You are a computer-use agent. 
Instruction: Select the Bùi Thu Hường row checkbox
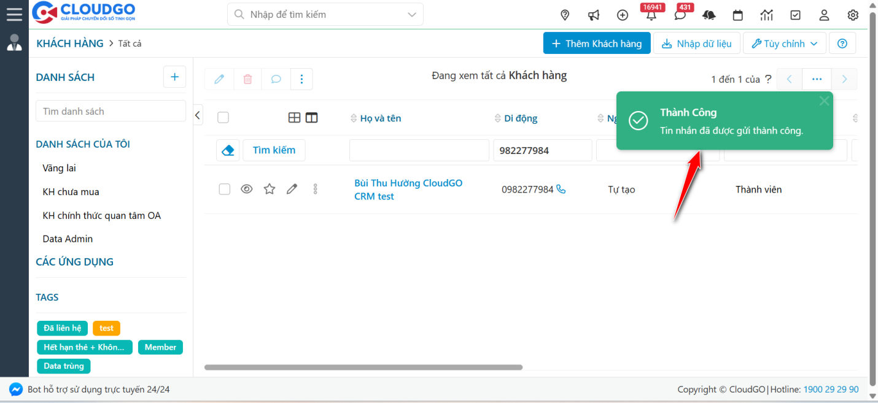tap(225, 190)
